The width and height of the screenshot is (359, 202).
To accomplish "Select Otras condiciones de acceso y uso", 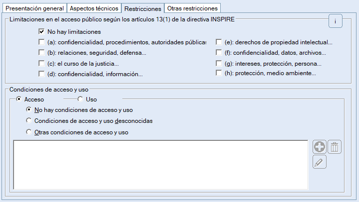I will pos(29,132).
